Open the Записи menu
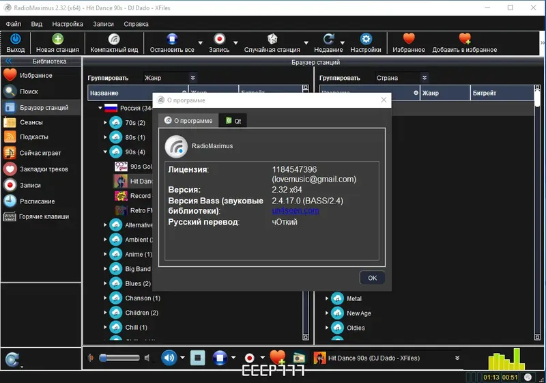 [x=103, y=24]
